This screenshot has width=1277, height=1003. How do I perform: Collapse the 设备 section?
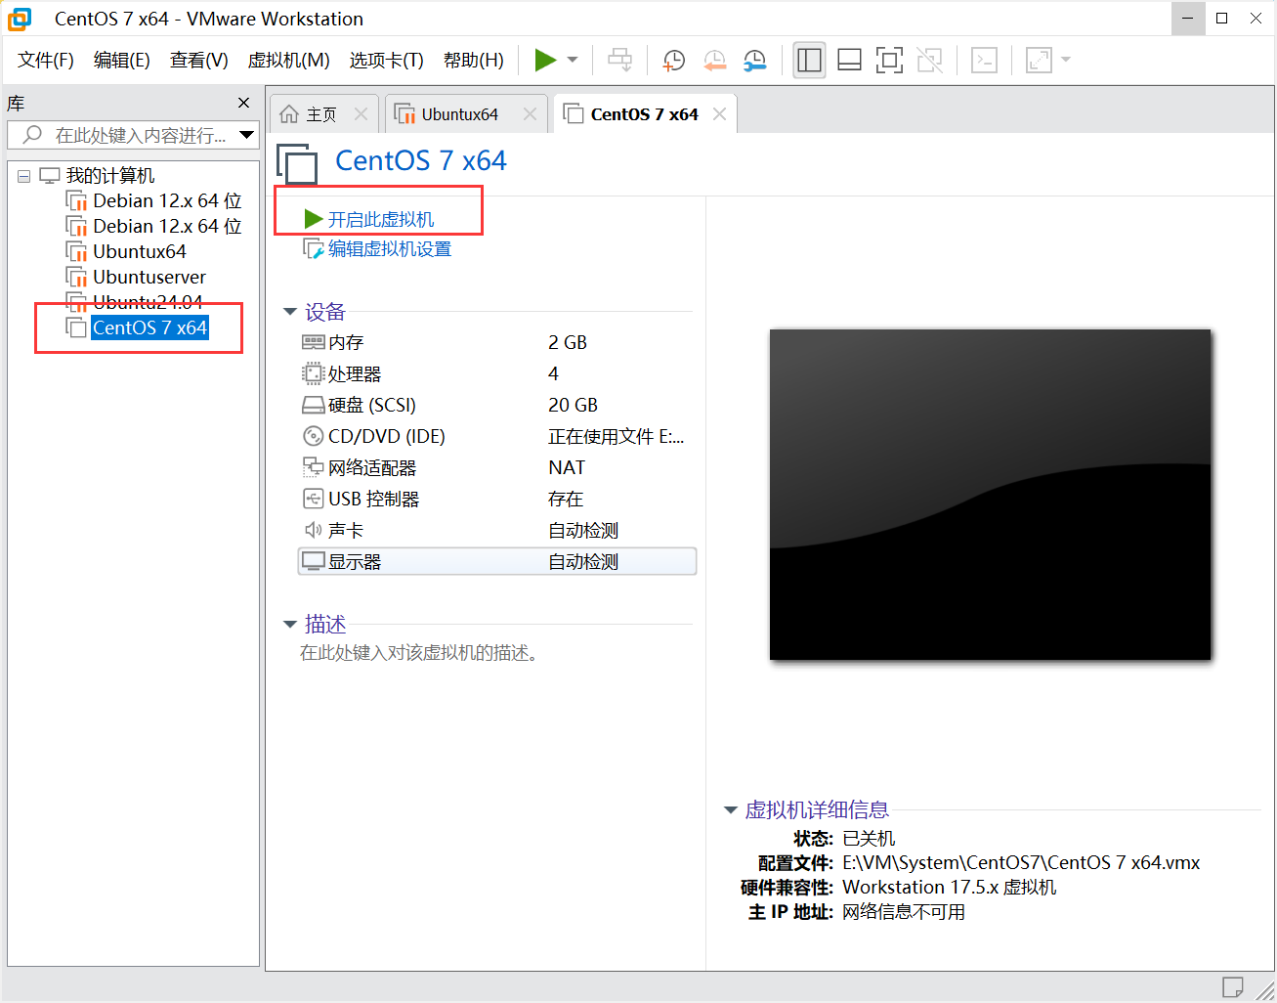tap(289, 312)
